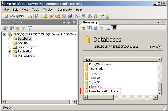Open Object Explorer window position dropdown arrow
The width and height of the screenshot is (168, 111).
pyautogui.click(x=64, y=22)
